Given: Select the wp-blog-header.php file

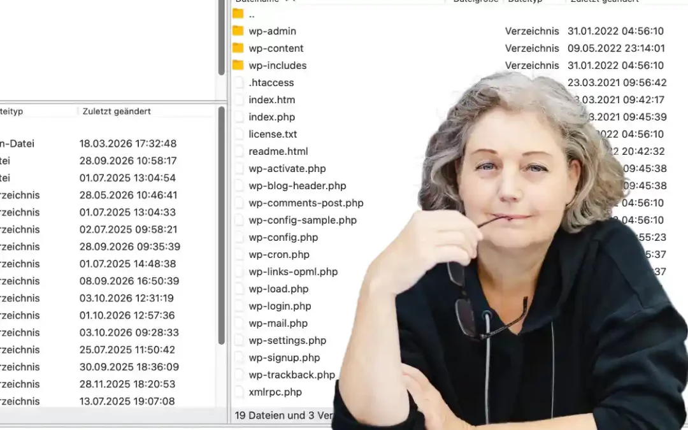Looking at the screenshot, I should [x=297, y=185].
